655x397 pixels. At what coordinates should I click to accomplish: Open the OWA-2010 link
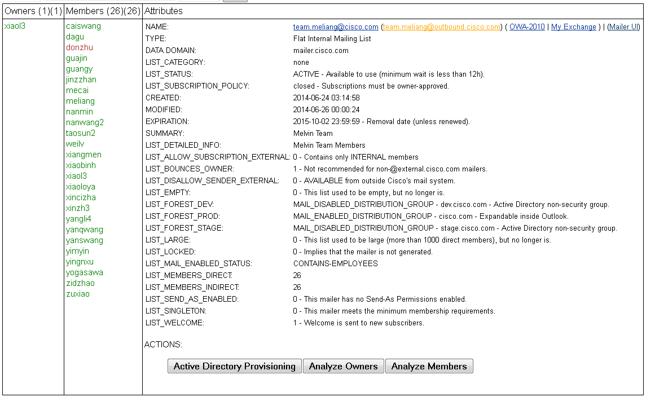(x=527, y=27)
